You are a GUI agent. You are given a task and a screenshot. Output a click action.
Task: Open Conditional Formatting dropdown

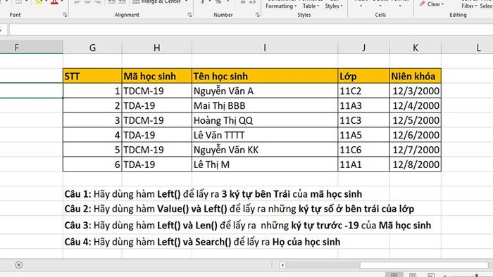(x=281, y=5)
